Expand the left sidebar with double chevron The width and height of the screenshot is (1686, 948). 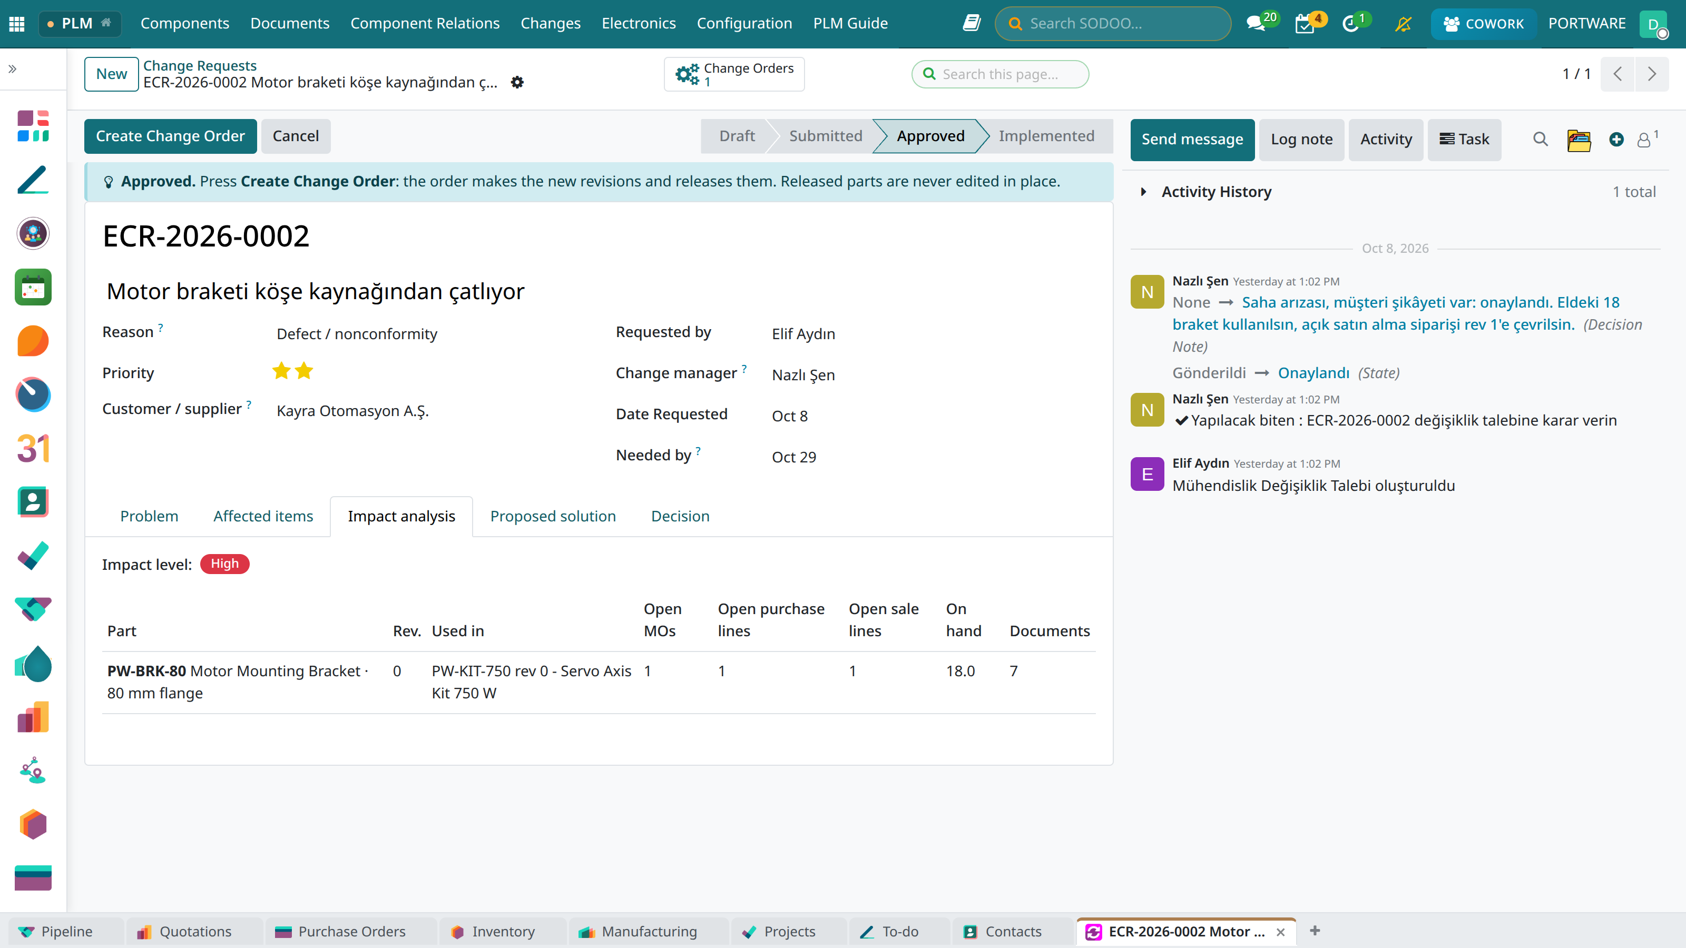(x=13, y=68)
